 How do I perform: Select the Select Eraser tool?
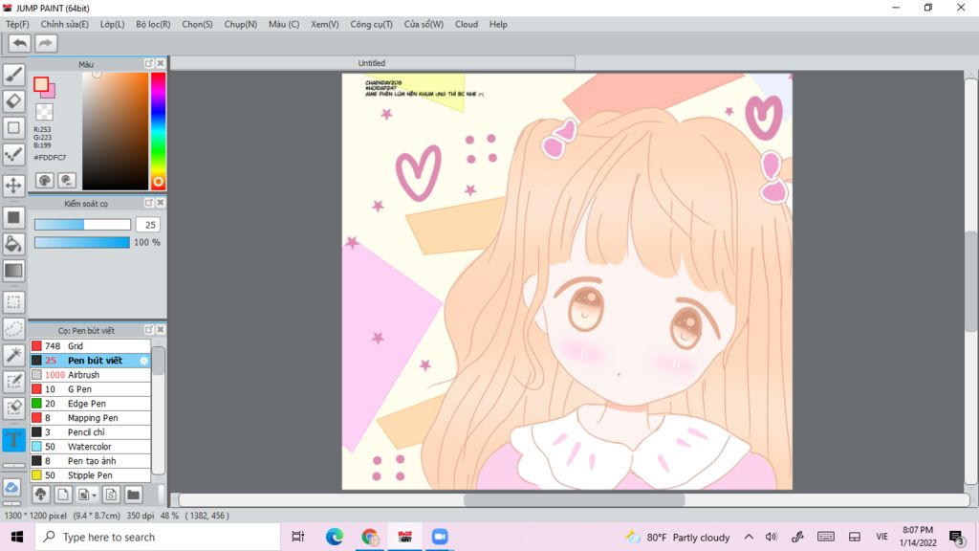pyautogui.click(x=13, y=408)
